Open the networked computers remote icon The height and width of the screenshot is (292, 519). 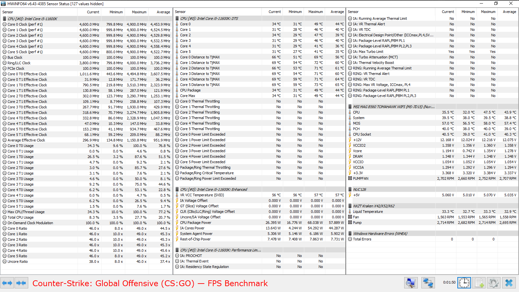[x=428, y=283]
